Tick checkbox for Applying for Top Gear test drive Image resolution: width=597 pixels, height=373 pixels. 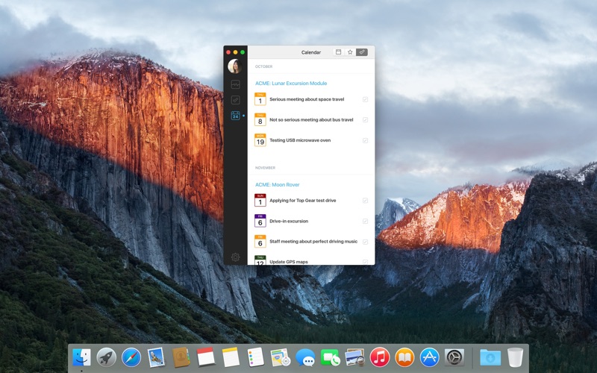pos(365,201)
